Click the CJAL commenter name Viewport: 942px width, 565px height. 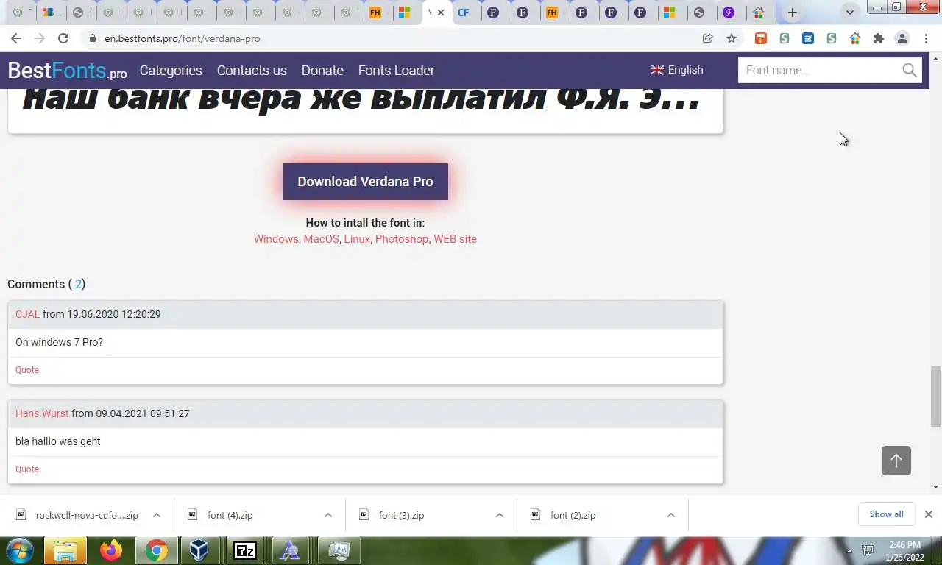tap(27, 314)
